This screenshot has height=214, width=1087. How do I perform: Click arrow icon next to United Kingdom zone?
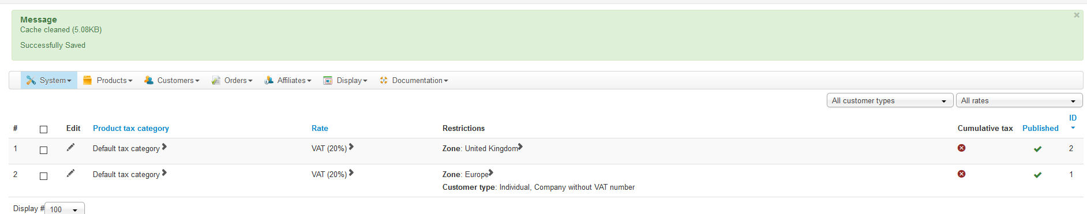point(520,147)
